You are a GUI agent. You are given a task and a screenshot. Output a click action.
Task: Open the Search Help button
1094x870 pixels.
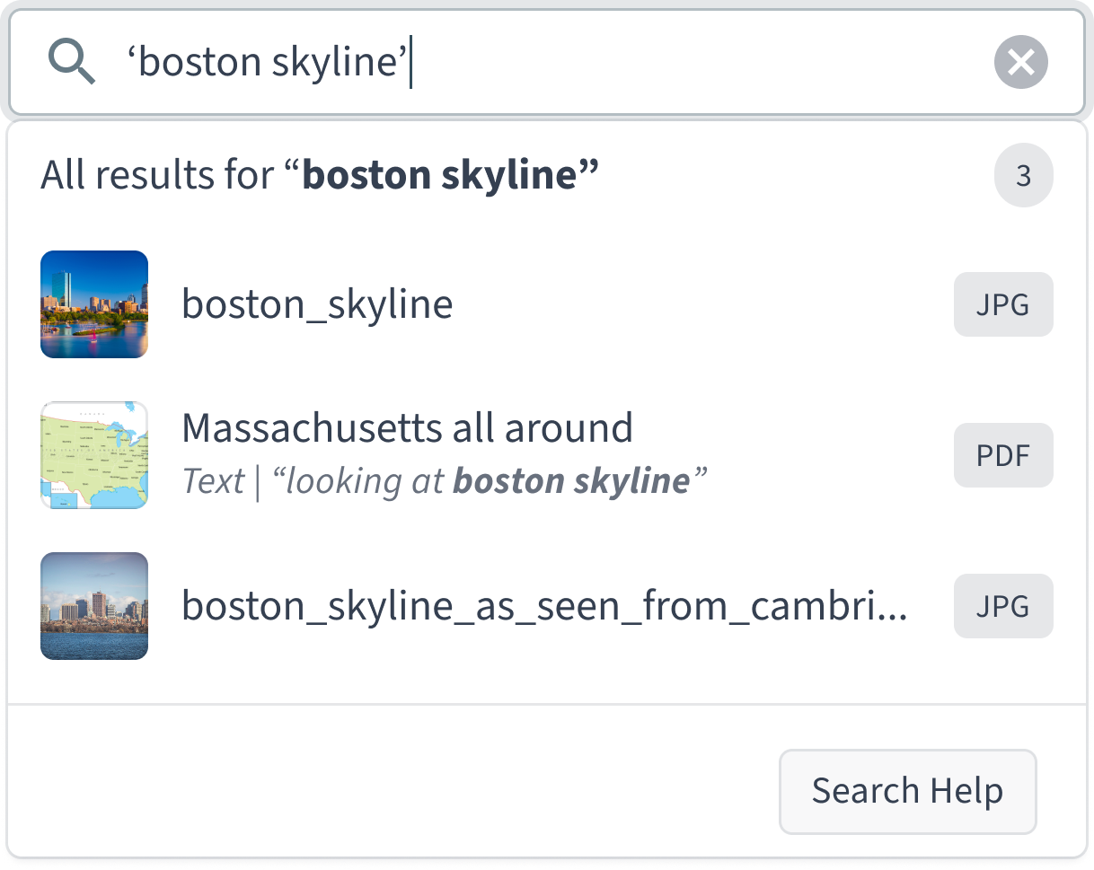907,792
